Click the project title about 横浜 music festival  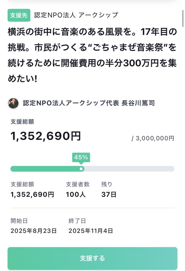pos(91,55)
